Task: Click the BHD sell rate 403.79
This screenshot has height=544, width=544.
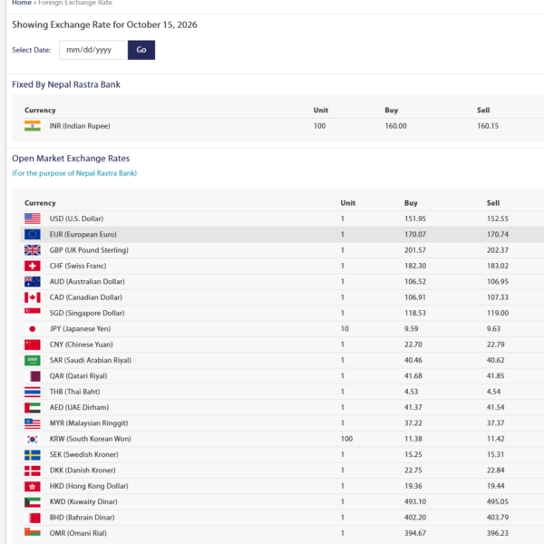Action: click(x=498, y=518)
